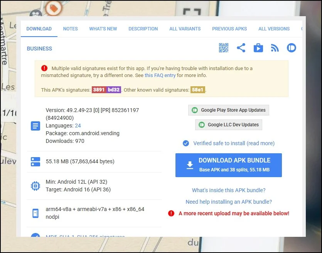Subscribe to Google Play Store App Updates
Screen dimensions: 322x253
(x=229, y=110)
